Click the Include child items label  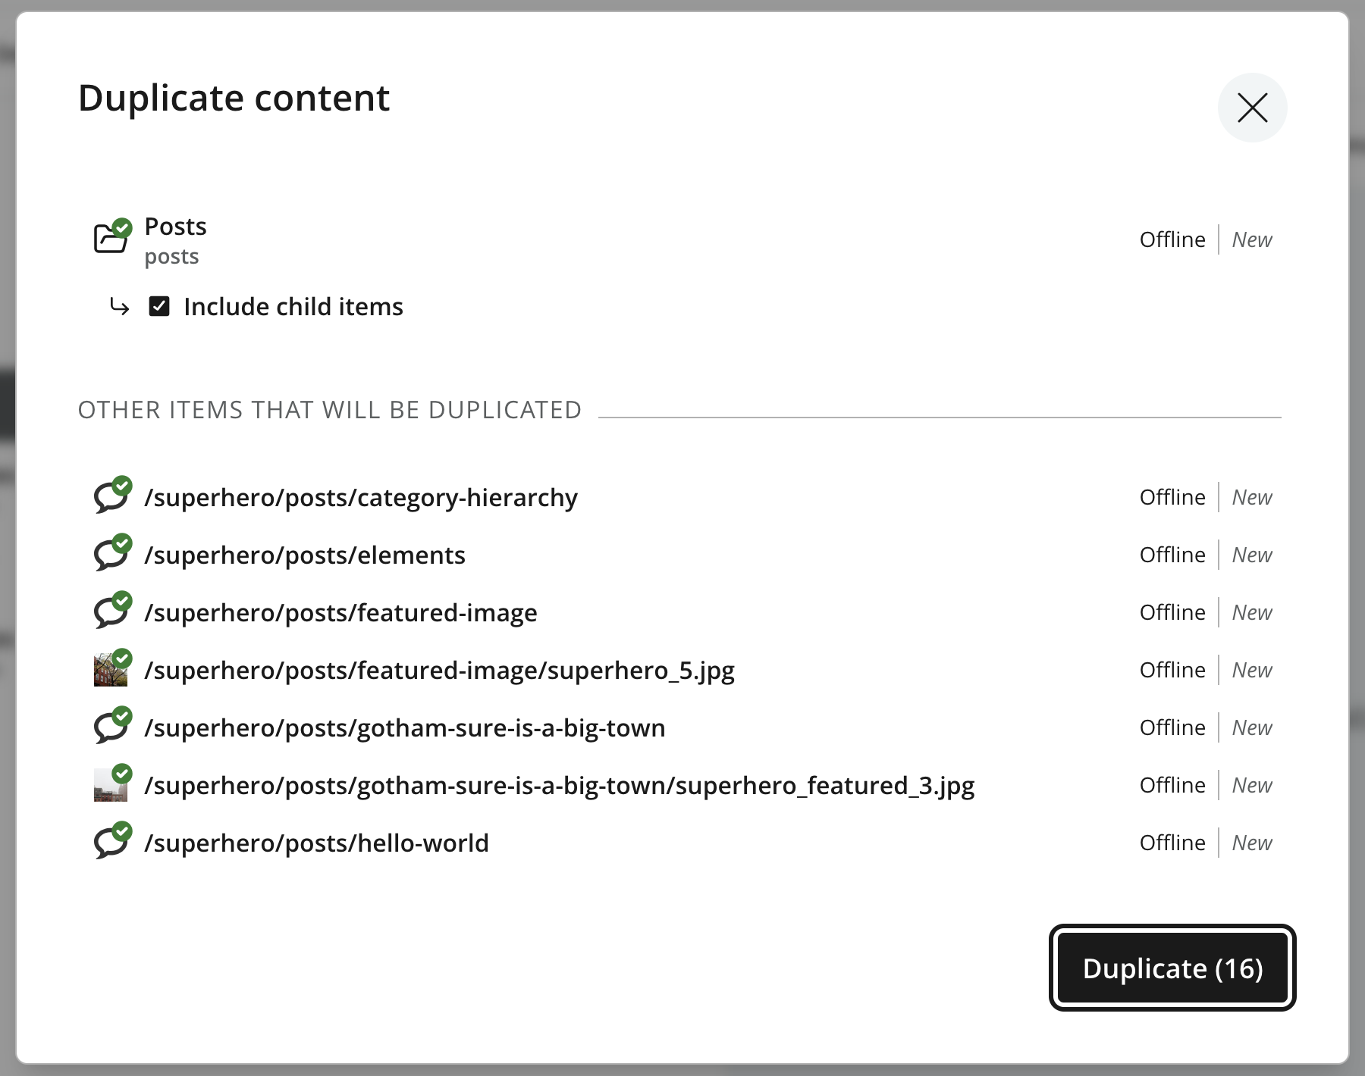[293, 307]
